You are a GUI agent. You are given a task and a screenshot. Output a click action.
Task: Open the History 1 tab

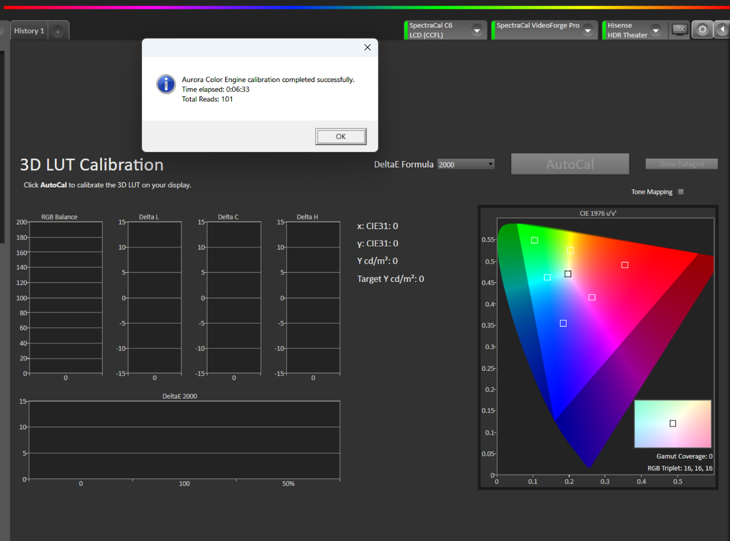pyautogui.click(x=29, y=31)
